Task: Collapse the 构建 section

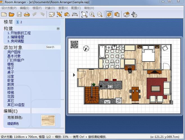Action: (x=58, y=29)
